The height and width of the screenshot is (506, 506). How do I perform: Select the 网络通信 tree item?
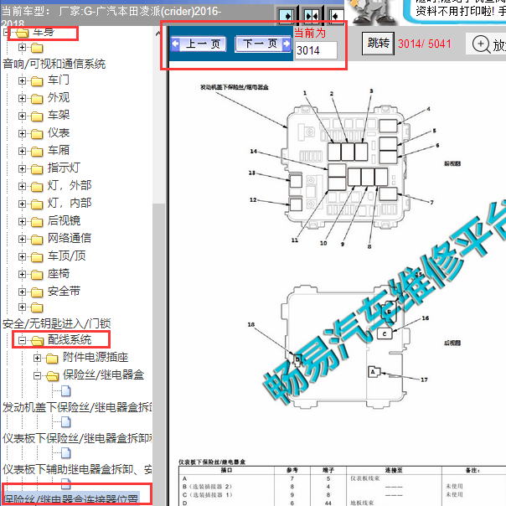coord(70,238)
